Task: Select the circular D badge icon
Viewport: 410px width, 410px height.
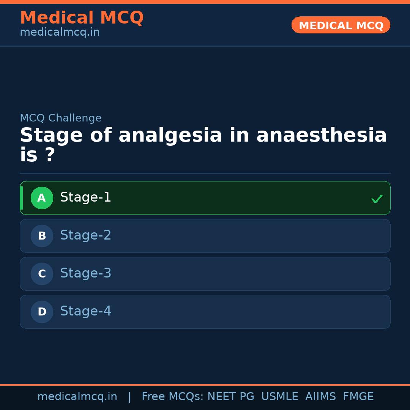Action: tap(42, 312)
